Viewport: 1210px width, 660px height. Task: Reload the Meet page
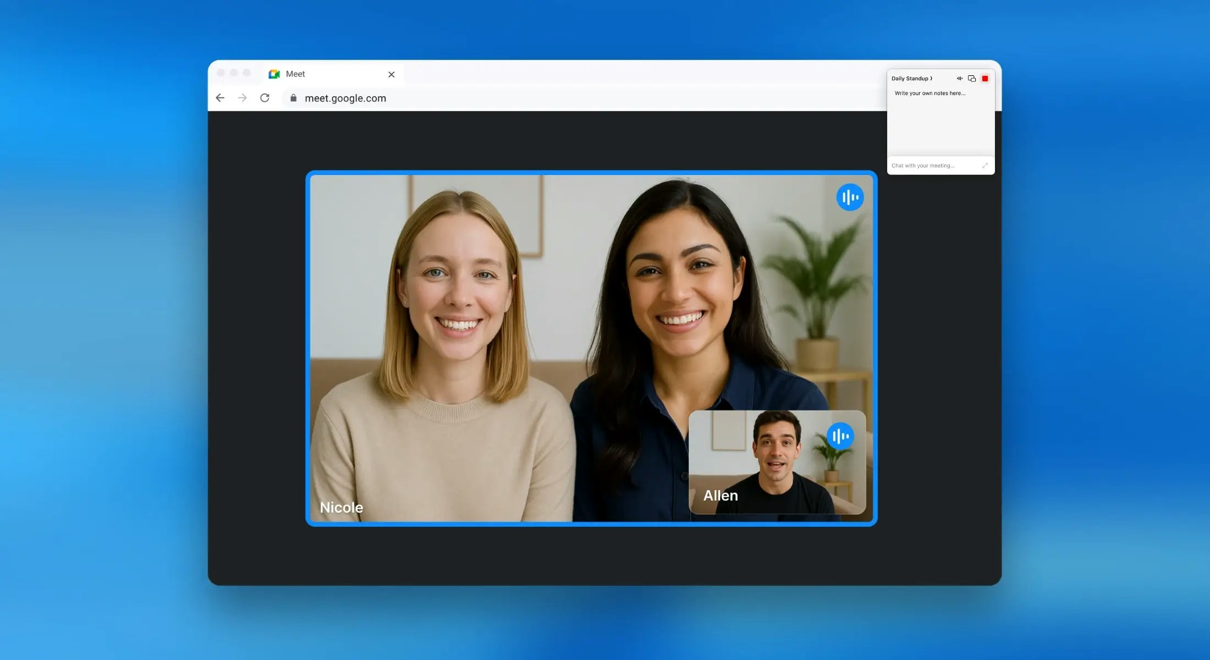tap(265, 98)
